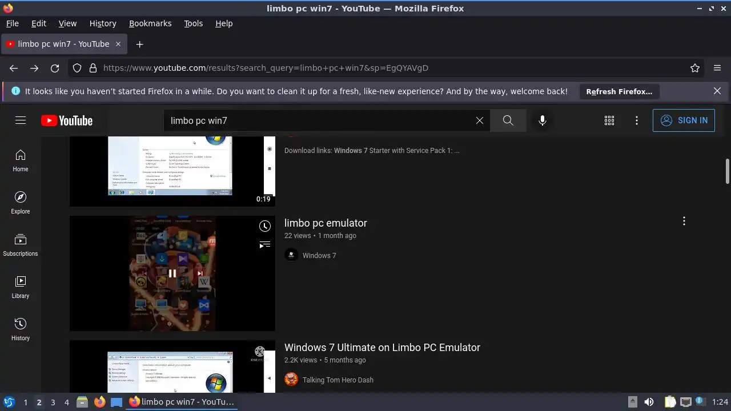Open Home in the YouTube sidebar
The height and width of the screenshot is (411, 731).
(x=21, y=160)
